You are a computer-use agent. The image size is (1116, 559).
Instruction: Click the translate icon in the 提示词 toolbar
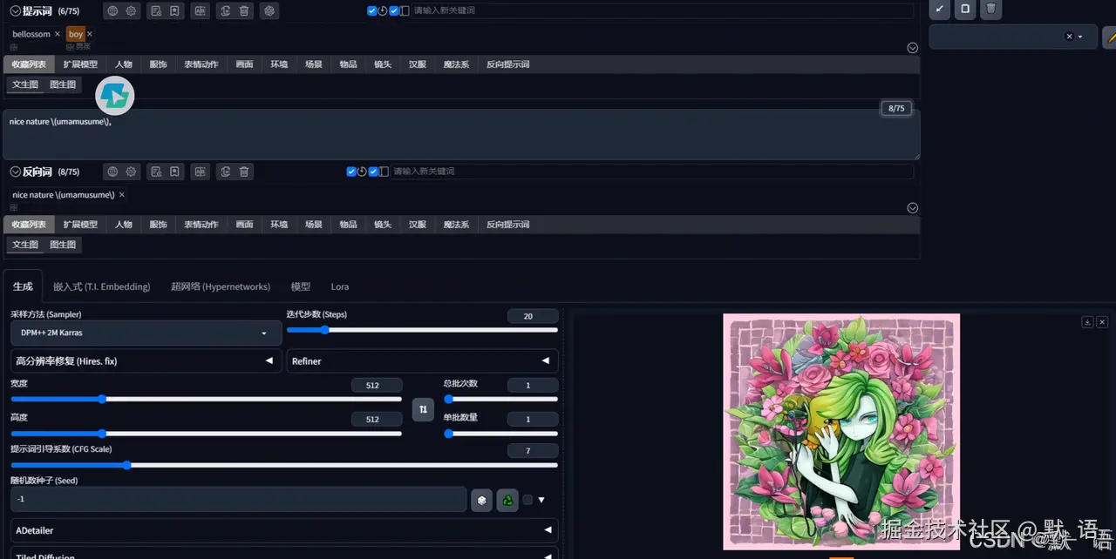201,11
